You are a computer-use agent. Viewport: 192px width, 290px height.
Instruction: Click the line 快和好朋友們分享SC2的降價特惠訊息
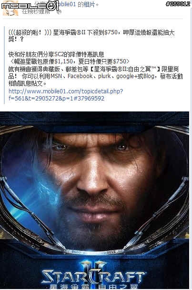click(x=56, y=54)
